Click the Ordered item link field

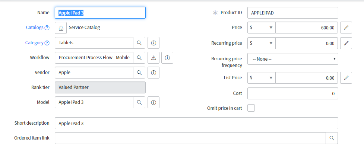[190, 138]
